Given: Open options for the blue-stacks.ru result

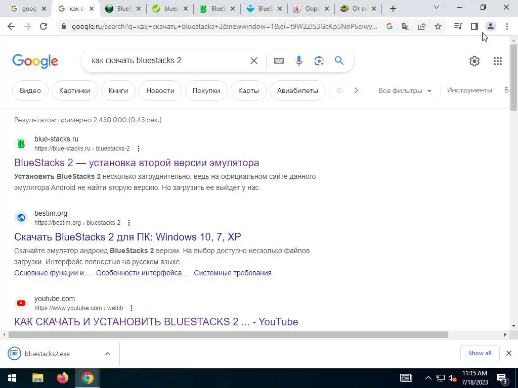Looking at the screenshot, I should (139, 149).
